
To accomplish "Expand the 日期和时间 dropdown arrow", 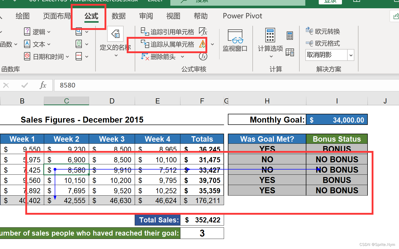I will point(67,57).
